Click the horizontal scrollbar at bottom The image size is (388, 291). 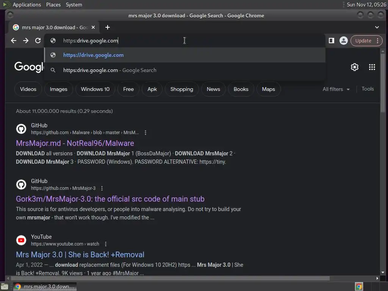pyautogui.click(x=169, y=278)
